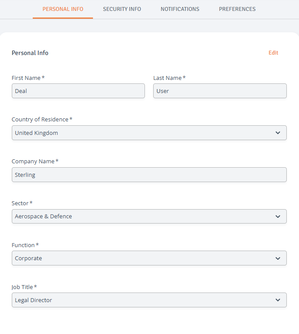Open the Notifications tab
299x334 pixels.
180,9
